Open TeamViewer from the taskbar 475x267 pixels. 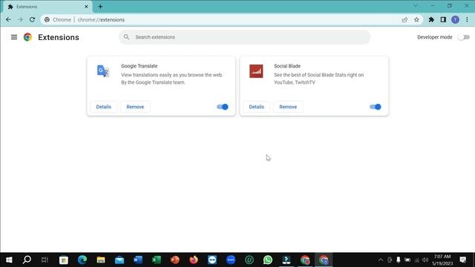click(212, 260)
